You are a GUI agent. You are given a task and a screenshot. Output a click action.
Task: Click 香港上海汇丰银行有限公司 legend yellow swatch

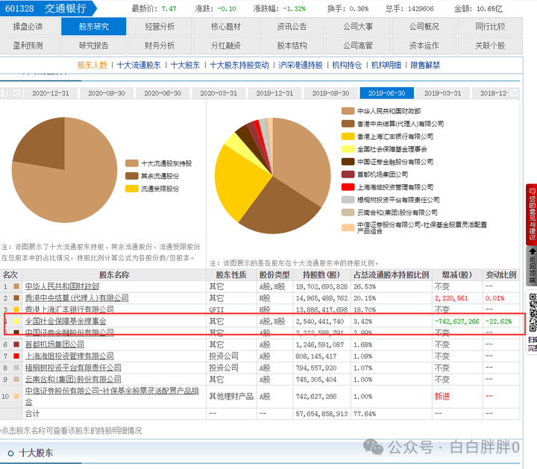click(348, 136)
